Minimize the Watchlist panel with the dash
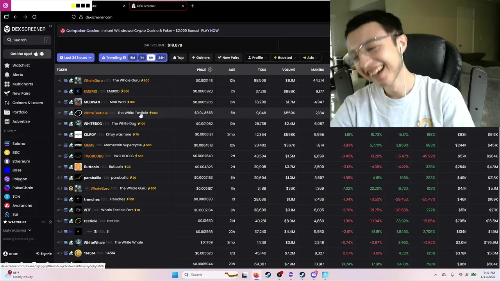The height and width of the screenshot is (281, 500). (43, 222)
